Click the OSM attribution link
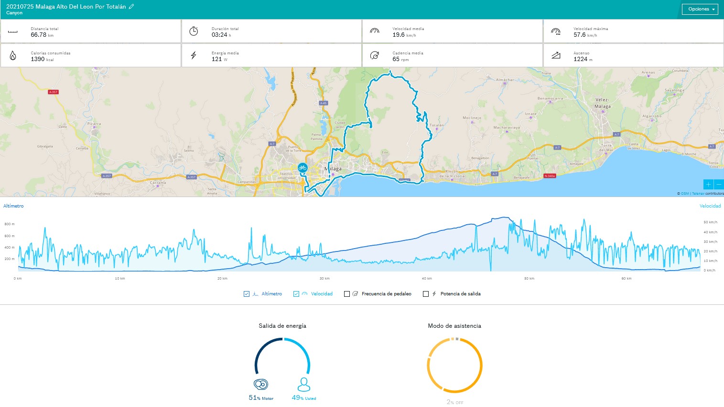 685,194
